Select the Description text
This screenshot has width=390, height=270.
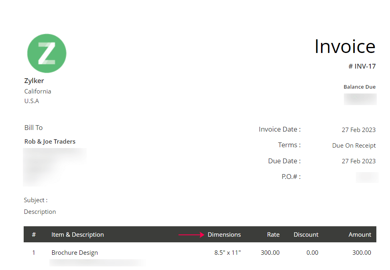click(x=40, y=211)
